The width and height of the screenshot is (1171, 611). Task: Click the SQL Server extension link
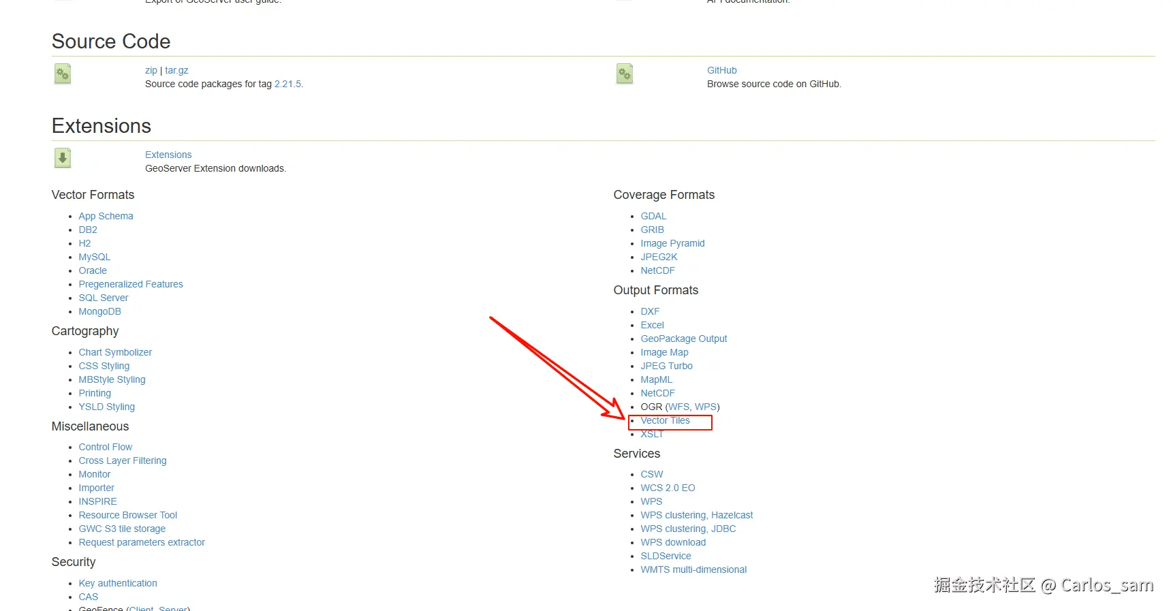pyautogui.click(x=104, y=298)
